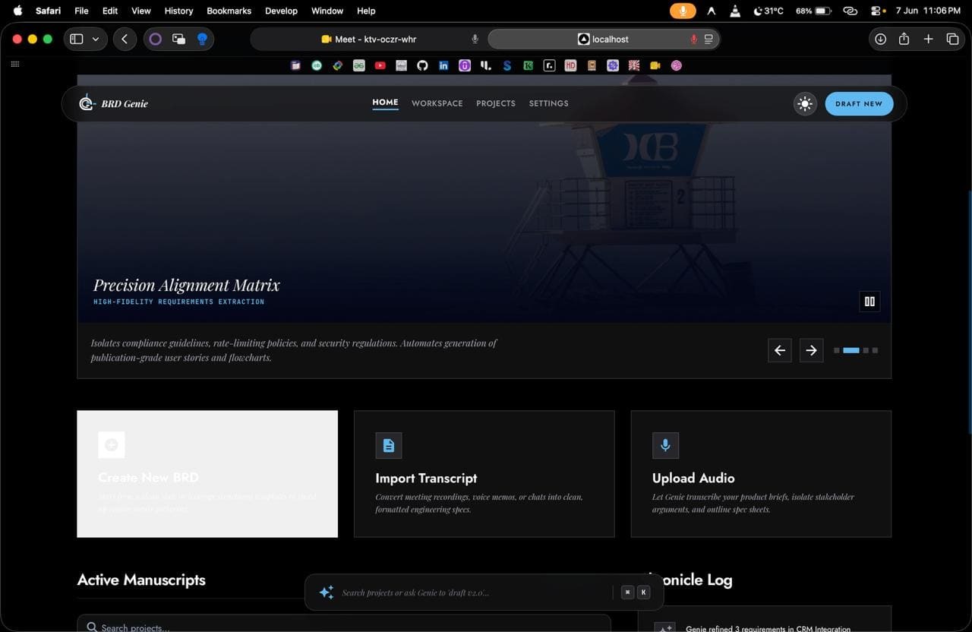Expand the sidebar dropdown chevron
Screen dimensions: 972x632
(96, 39)
